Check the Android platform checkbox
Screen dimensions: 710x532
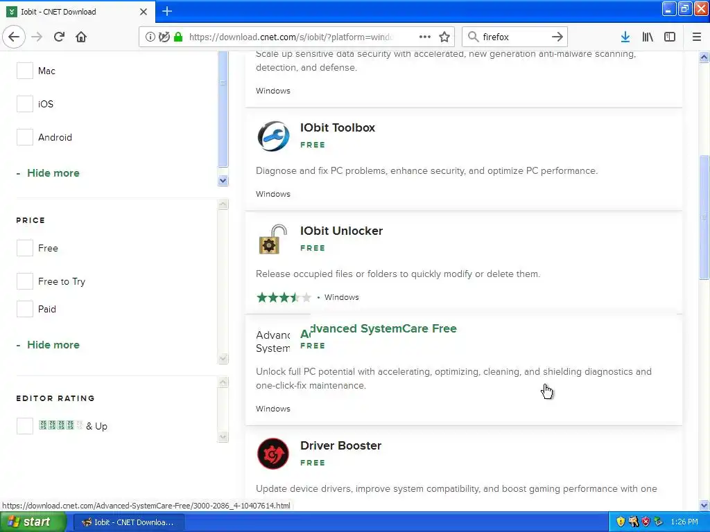point(25,137)
